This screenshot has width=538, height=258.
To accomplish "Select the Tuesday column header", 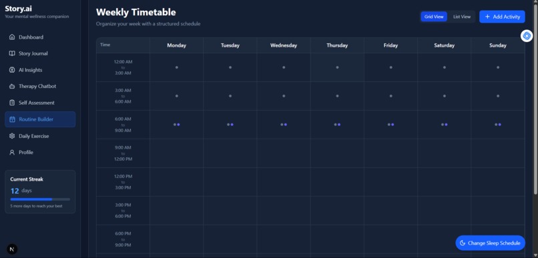I will 230,45.
